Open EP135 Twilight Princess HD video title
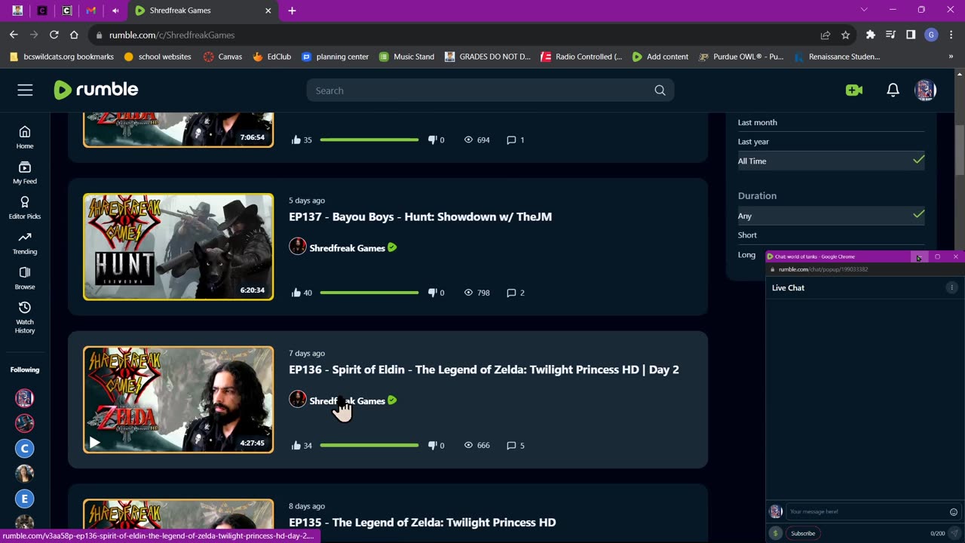The image size is (965, 543). pos(422,523)
